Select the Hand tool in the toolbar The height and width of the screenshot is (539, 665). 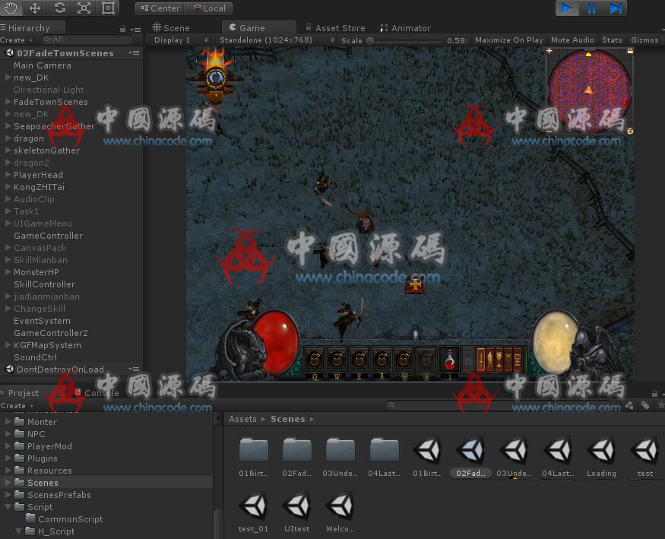[x=11, y=8]
